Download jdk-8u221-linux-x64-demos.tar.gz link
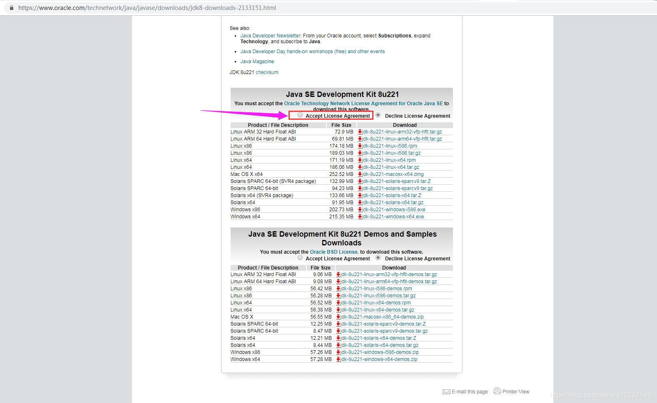 (x=378, y=310)
